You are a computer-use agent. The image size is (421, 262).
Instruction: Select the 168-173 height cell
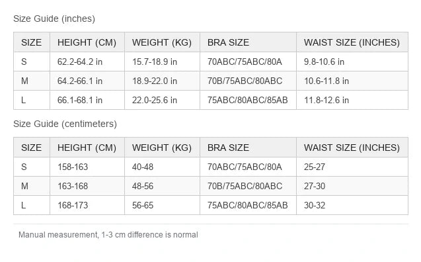[87, 205]
